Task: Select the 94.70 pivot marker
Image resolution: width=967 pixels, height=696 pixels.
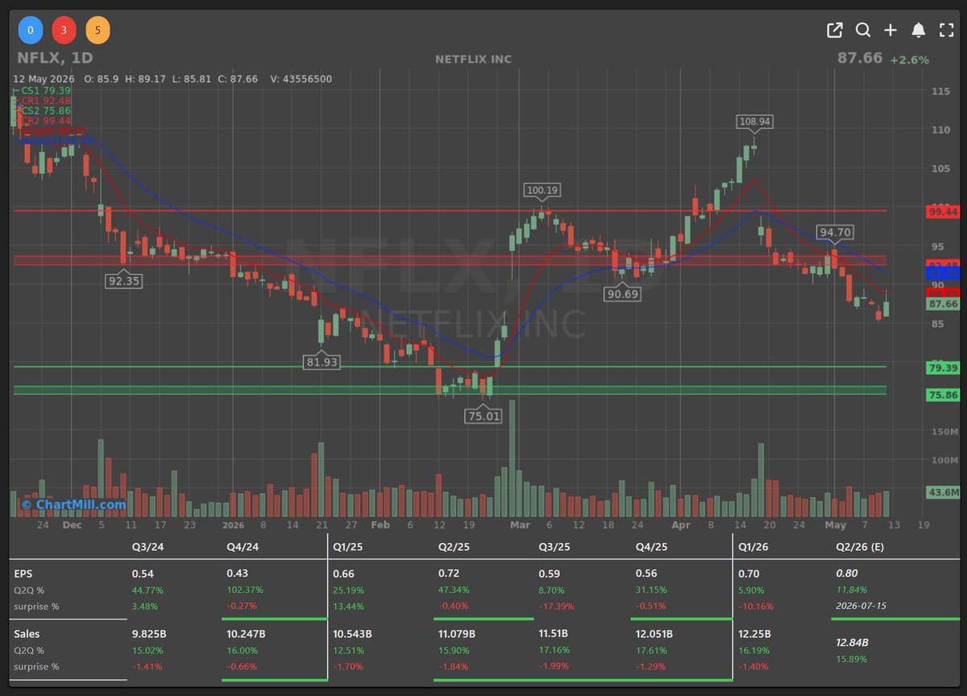Action: 834,233
